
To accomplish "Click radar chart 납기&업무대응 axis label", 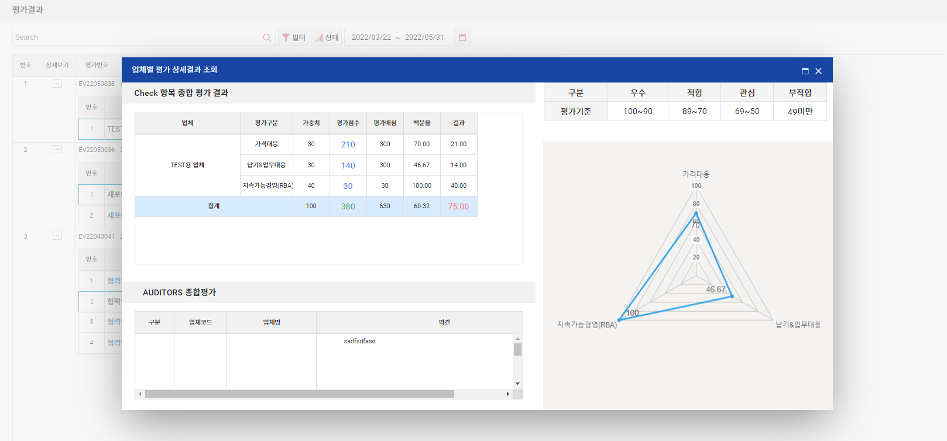I will 798,325.
